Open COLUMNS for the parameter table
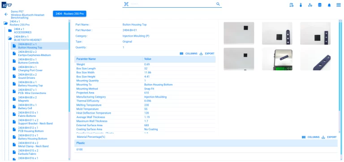344x162 pixels. [189, 54]
